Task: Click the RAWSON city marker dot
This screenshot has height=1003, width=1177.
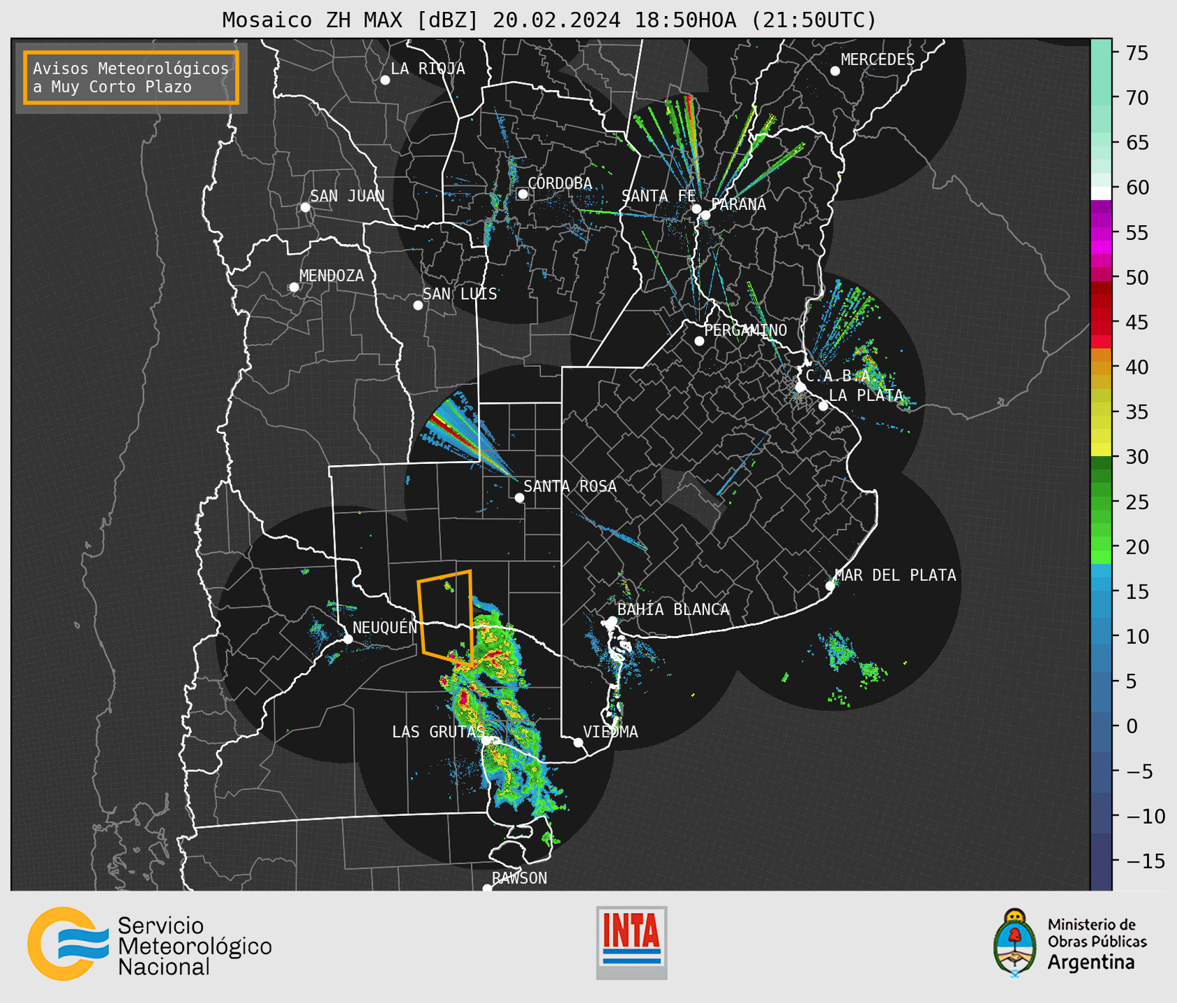Action: click(x=487, y=889)
